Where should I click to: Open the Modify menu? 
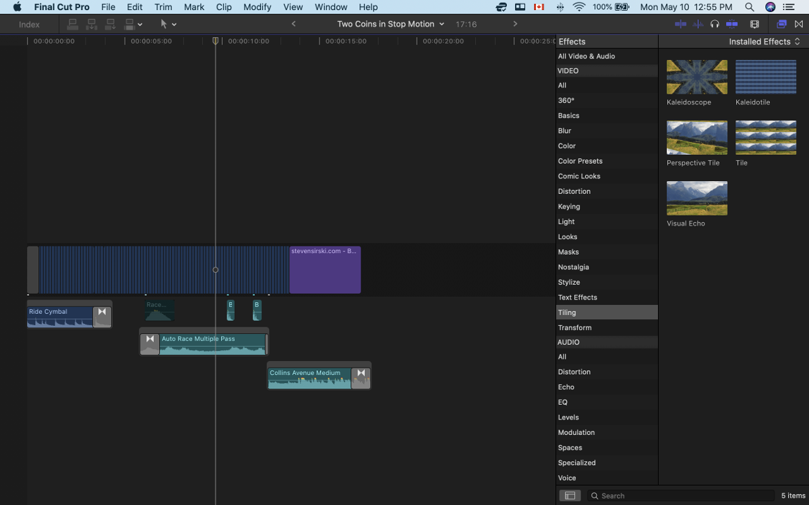pos(258,7)
